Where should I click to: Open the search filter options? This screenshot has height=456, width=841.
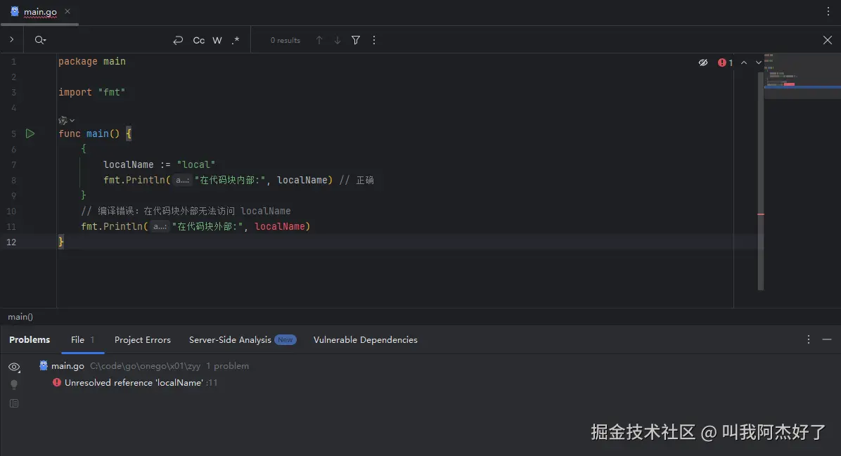pyautogui.click(x=356, y=40)
